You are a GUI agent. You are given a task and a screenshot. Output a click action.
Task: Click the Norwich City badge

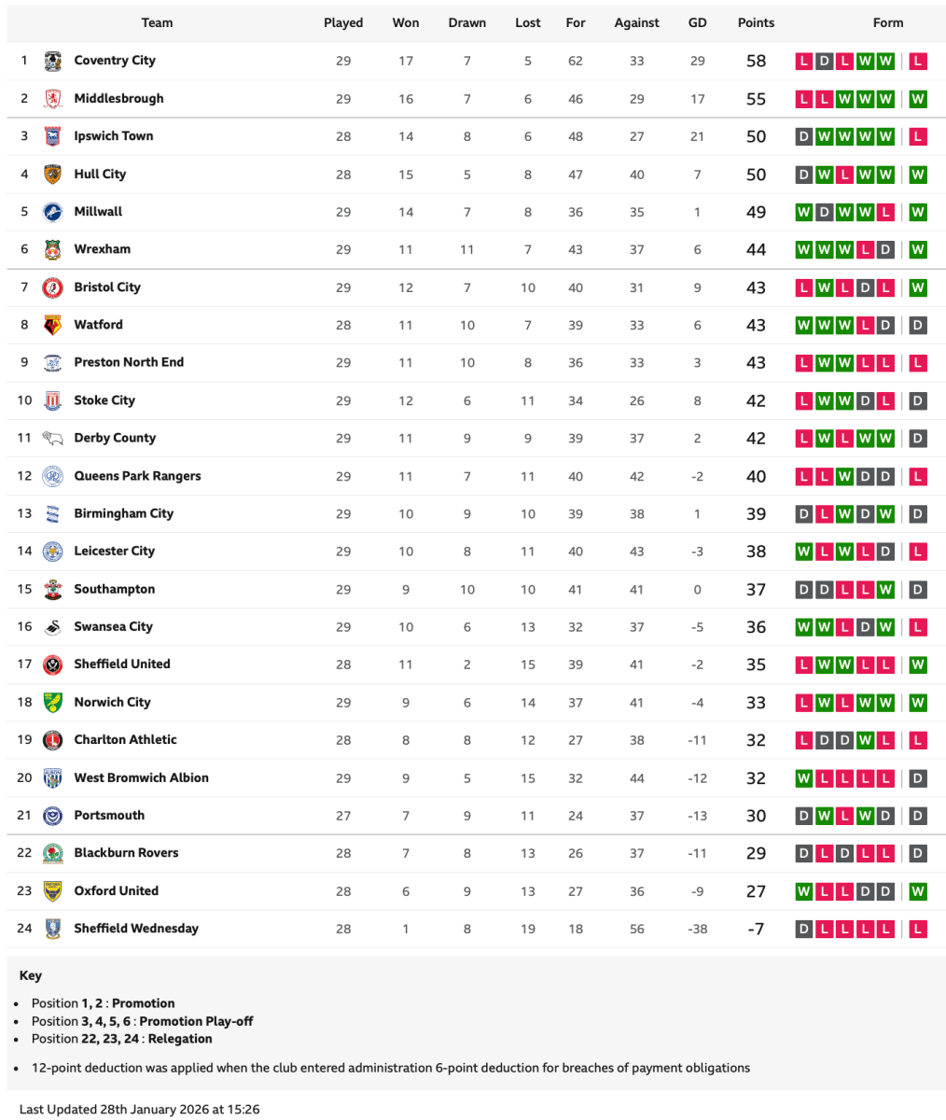(x=52, y=702)
